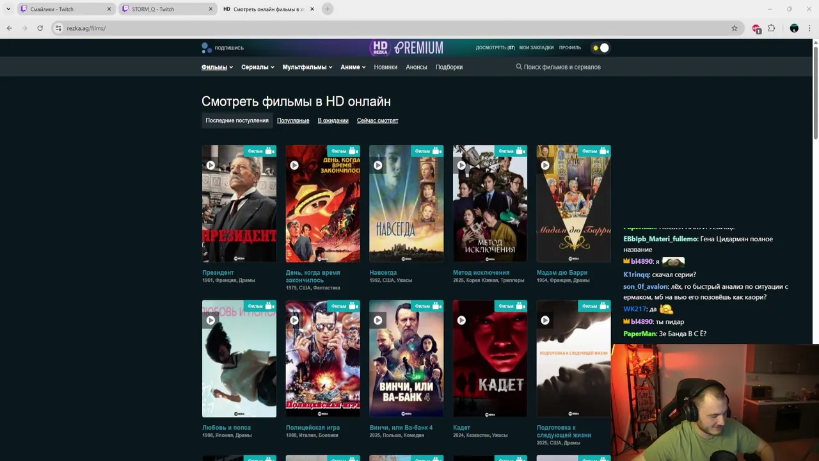Bookmark this page with the star icon
The image size is (819, 461).
(734, 28)
